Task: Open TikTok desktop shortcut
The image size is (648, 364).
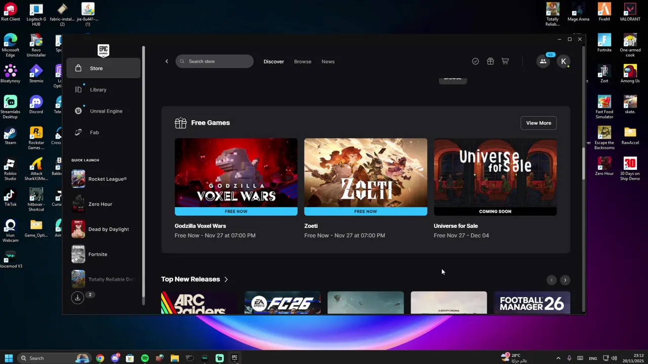Action: tap(10, 198)
